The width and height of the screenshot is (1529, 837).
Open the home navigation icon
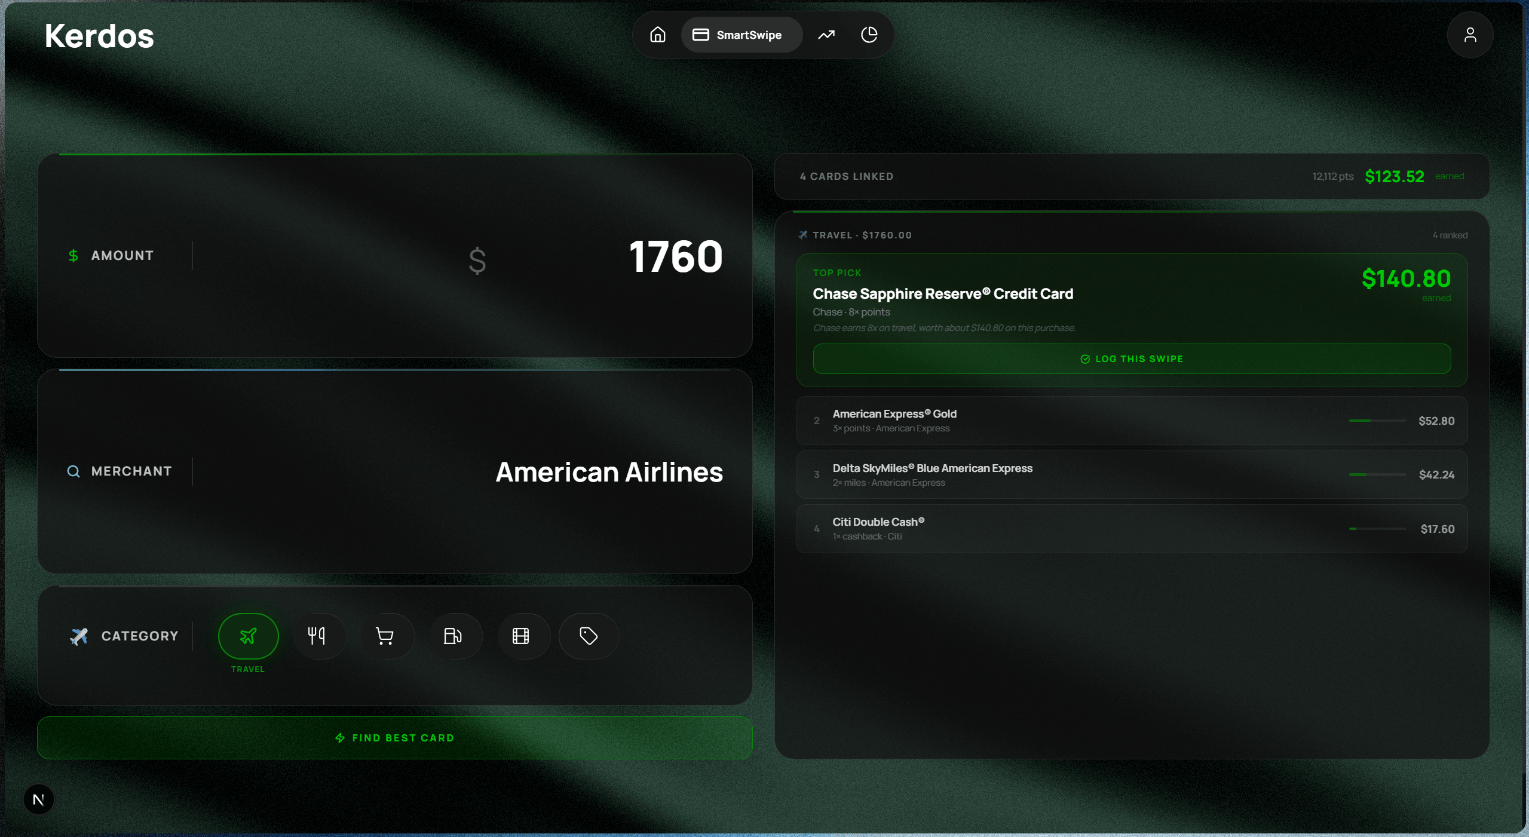tap(657, 35)
